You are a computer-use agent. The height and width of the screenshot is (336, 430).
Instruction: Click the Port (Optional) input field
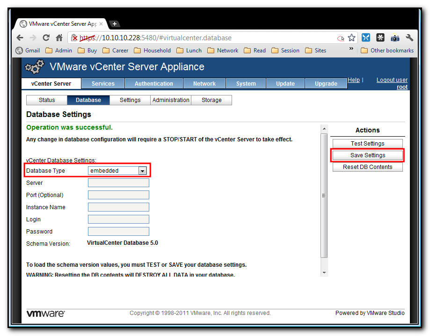coord(118,195)
